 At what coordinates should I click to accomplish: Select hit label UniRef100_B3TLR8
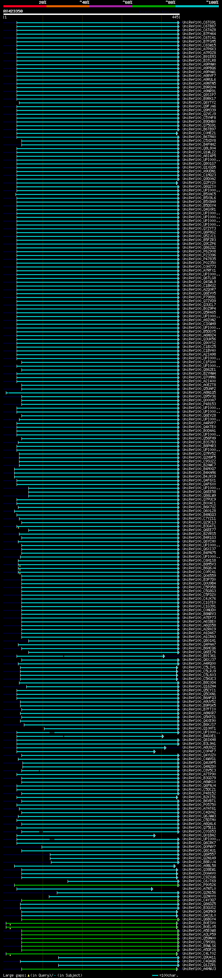199,60
